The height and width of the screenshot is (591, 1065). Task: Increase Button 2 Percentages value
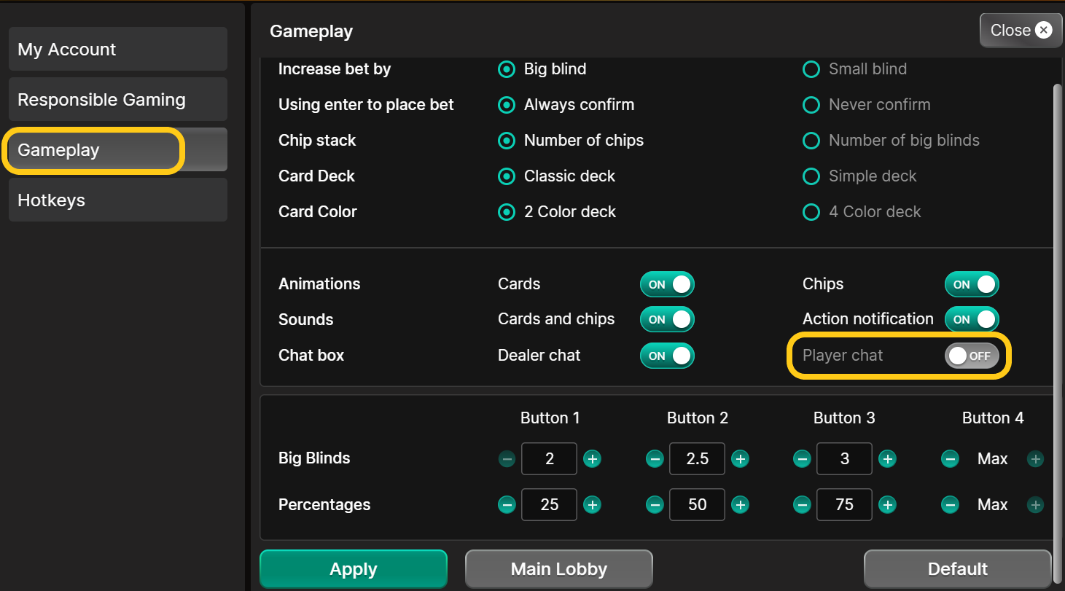[x=740, y=504]
